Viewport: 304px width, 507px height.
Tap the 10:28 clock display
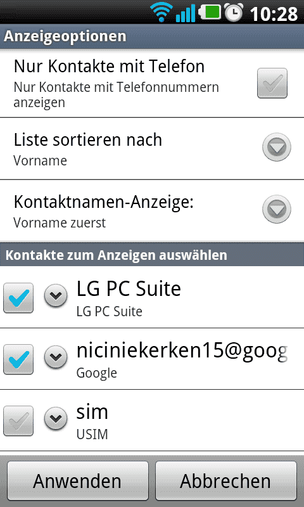click(274, 14)
